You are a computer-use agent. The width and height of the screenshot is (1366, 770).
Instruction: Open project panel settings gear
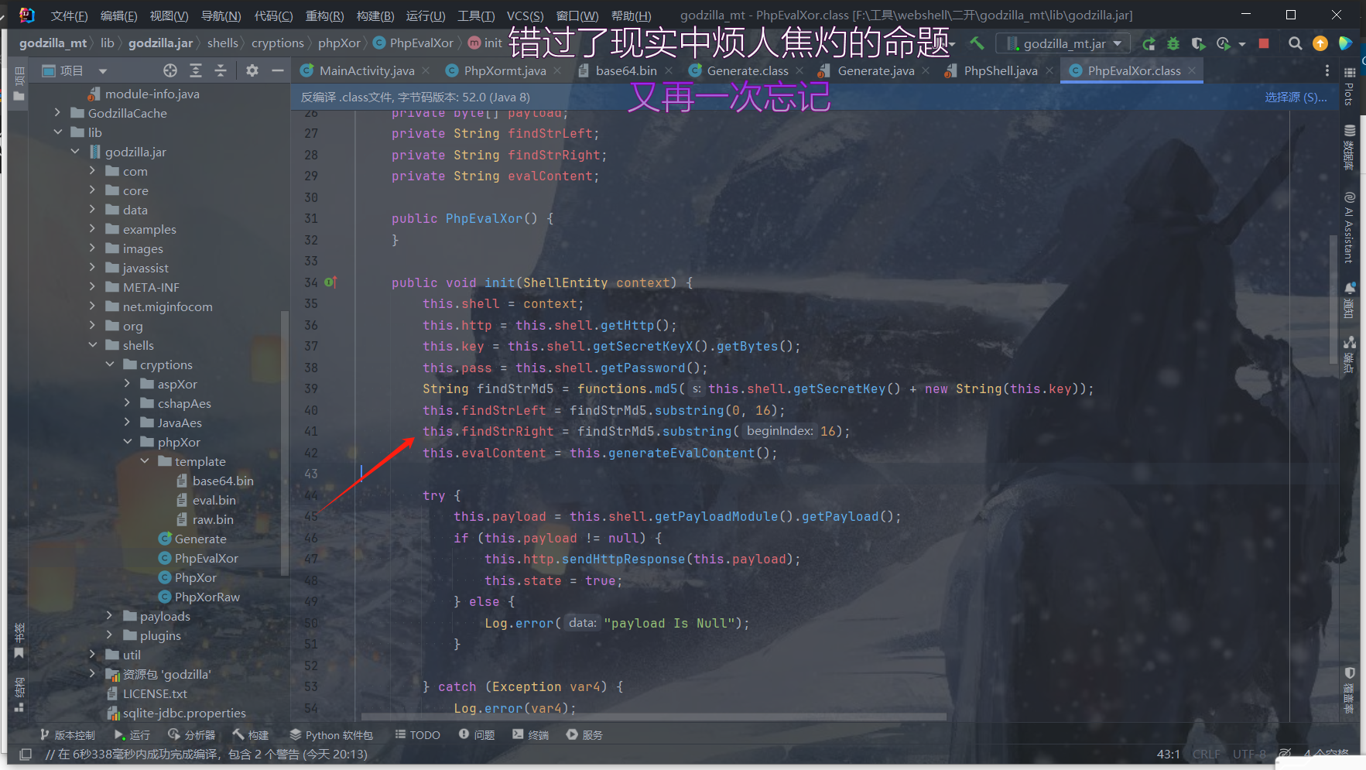tap(252, 70)
